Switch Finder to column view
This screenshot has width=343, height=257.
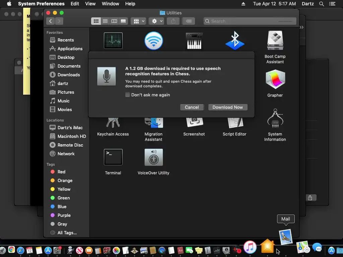point(114,21)
